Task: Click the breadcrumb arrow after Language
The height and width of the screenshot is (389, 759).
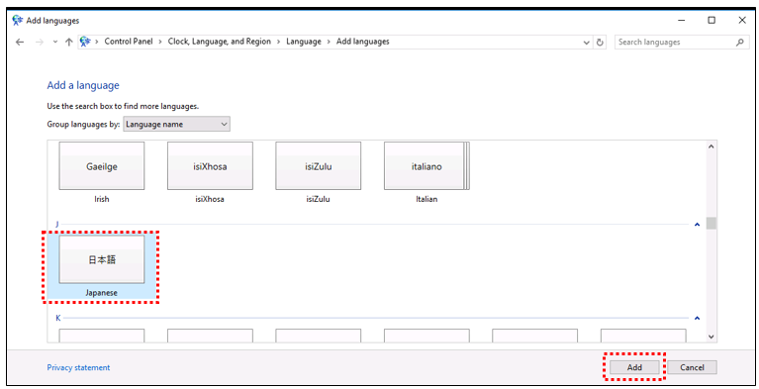Action: (x=329, y=43)
